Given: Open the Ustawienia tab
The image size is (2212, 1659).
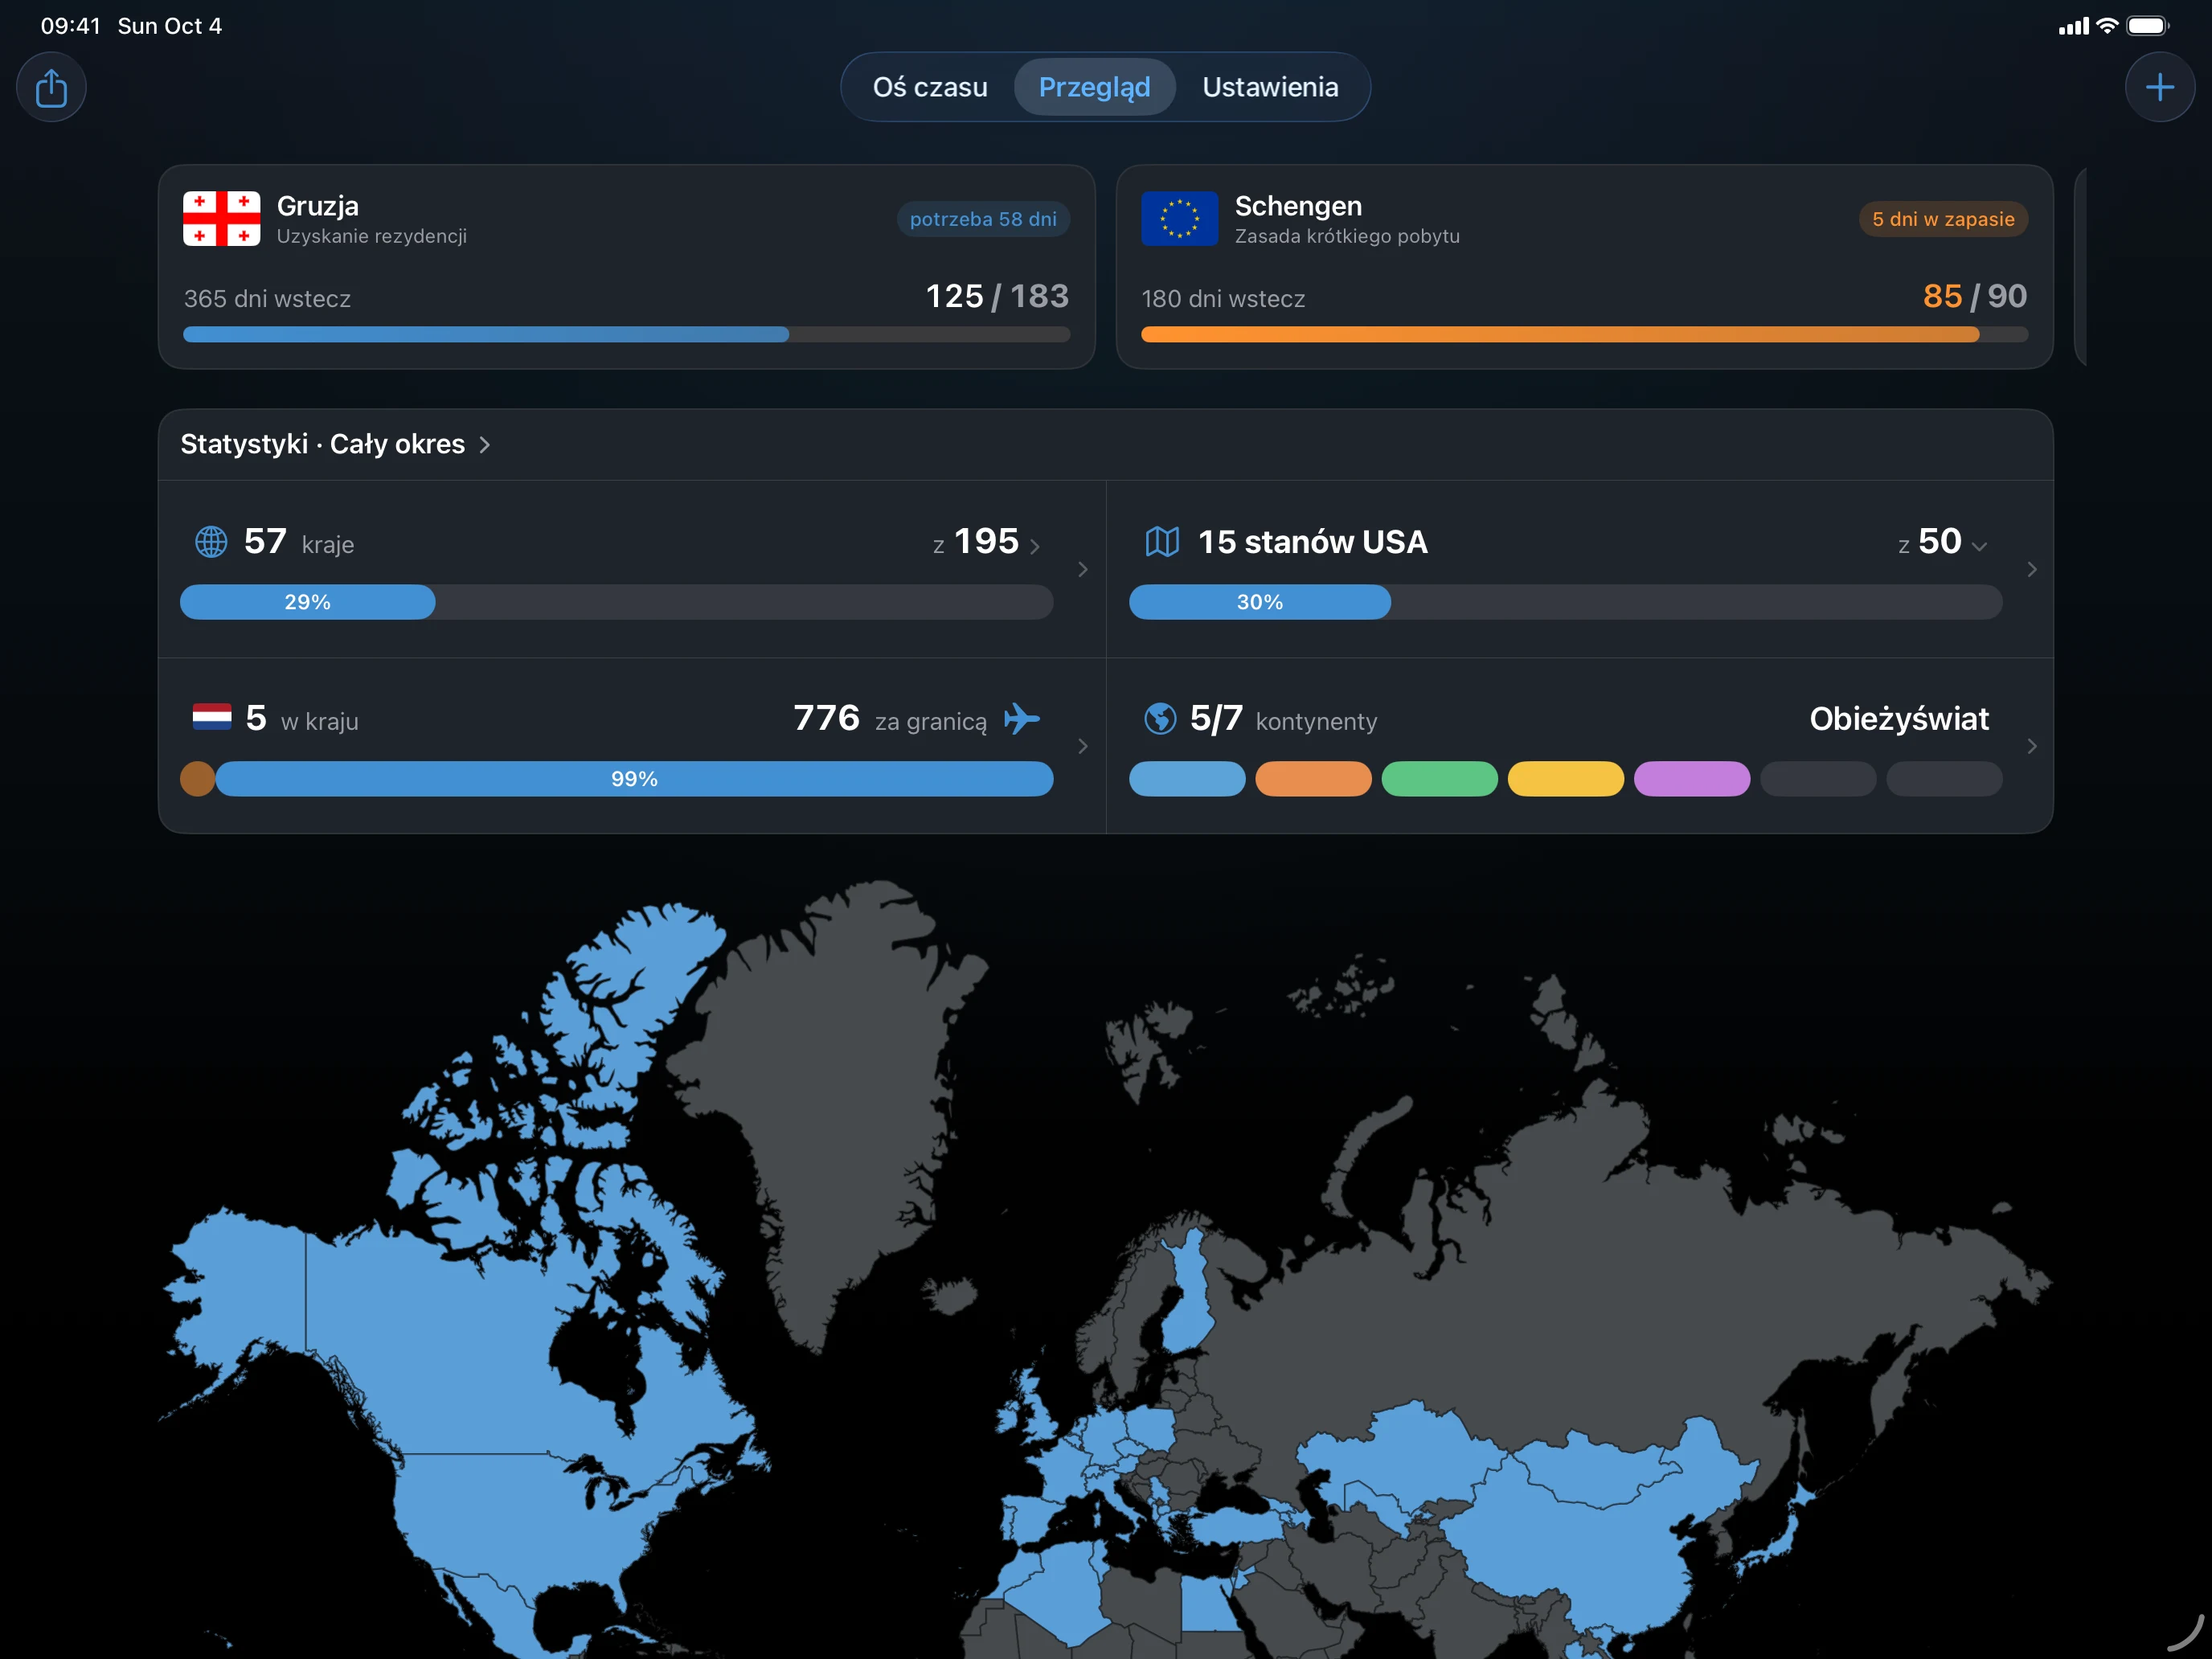Looking at the screenshot, I should pyautogui.click(x=1270, y=87).
